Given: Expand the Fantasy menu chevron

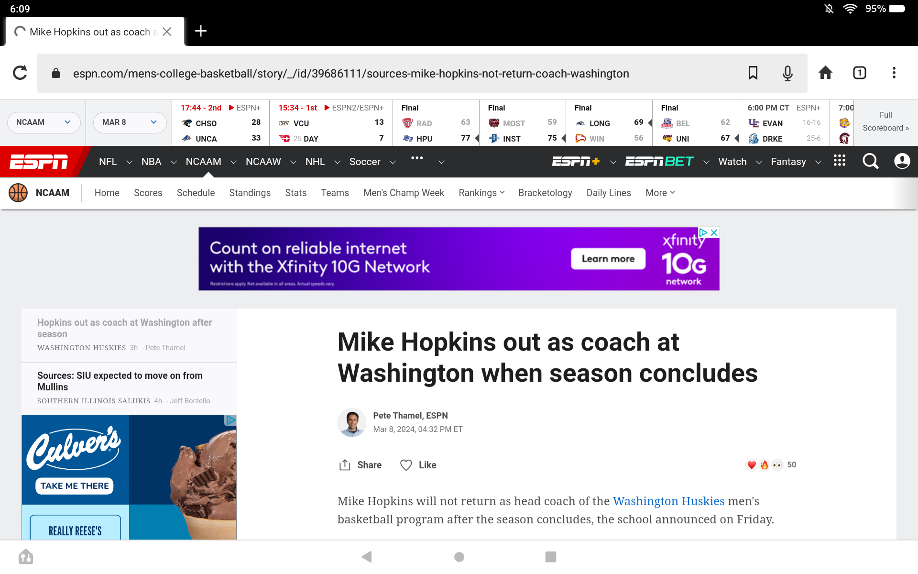Looking at the screenshot, I should 818,162.
